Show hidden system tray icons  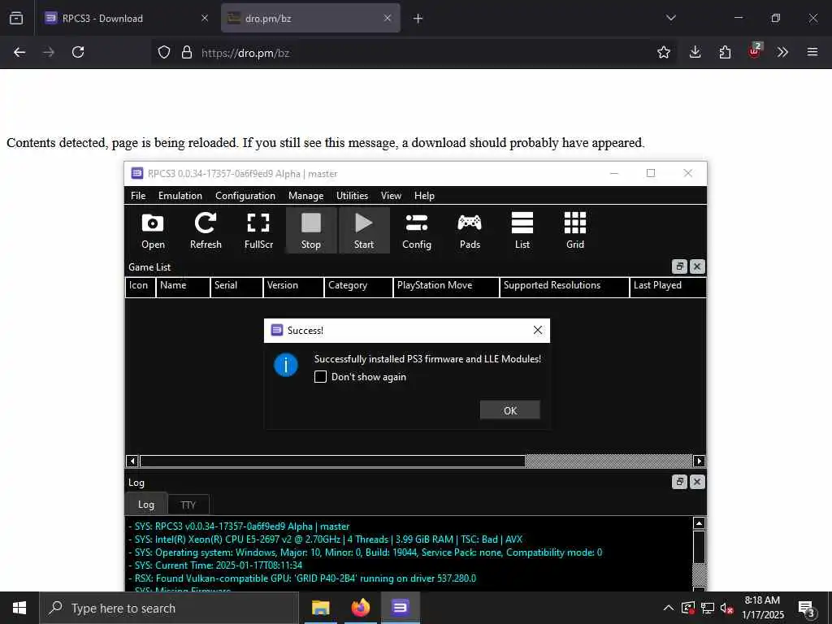pos(669,608)
